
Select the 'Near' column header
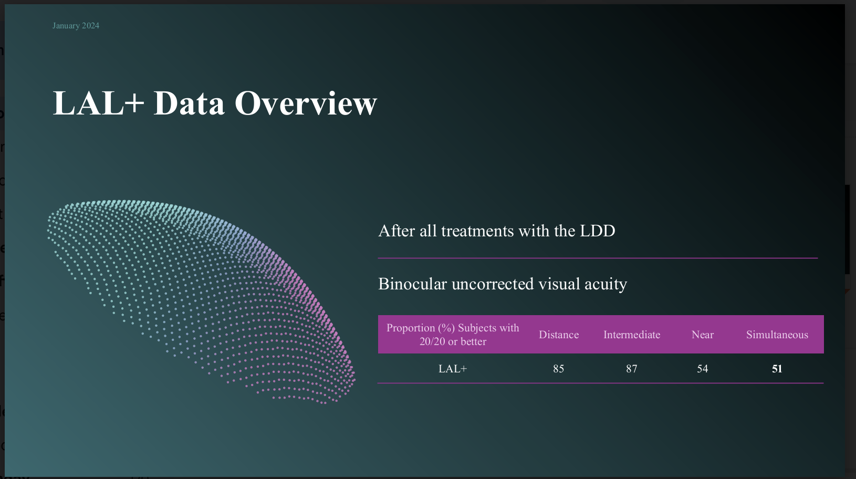tap(703, 335)
